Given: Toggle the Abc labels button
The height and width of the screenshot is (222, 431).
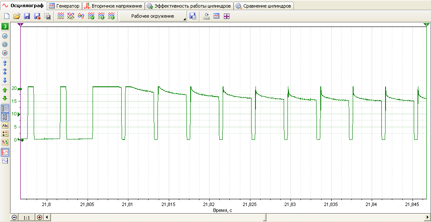Looking at the screenshot, I should [x=5, y=126].
